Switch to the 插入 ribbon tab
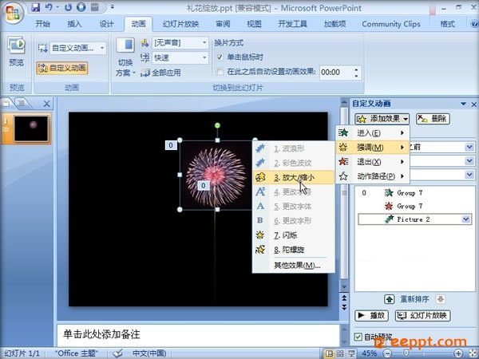Screen dimensions: 479x359 click(x=74, y=24)
